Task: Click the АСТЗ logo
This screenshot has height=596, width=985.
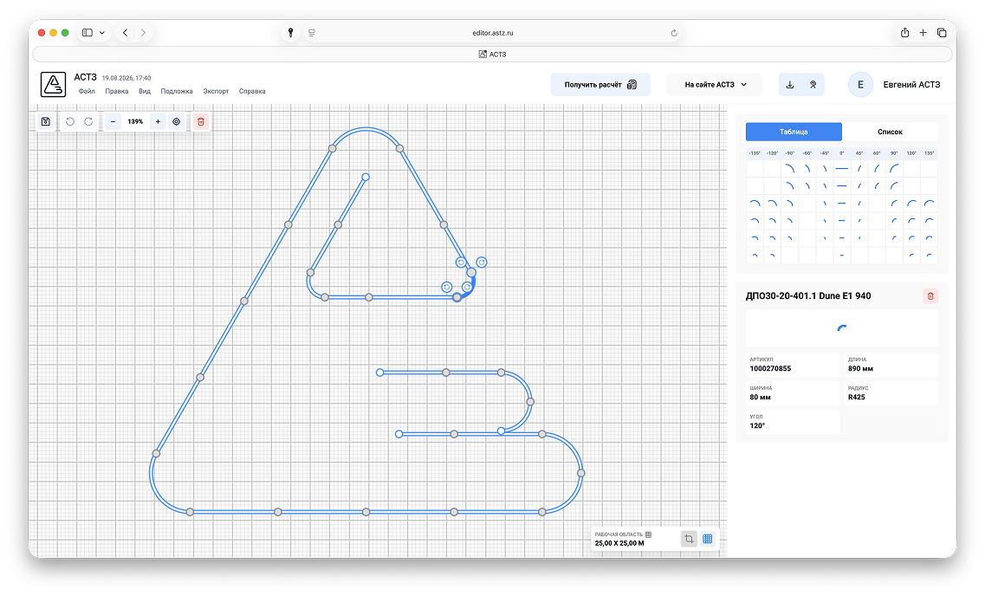Action: pyautogui.click(x=54, y=85)
